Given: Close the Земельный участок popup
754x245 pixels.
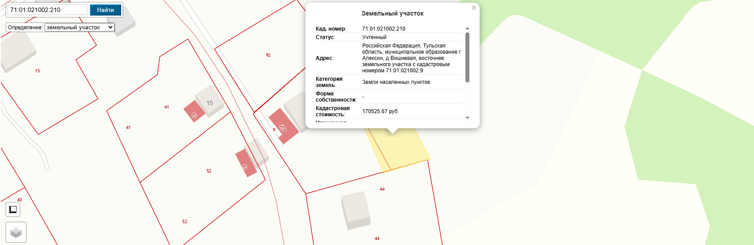Looking at the screenshot, I should click(x=474, y=8).
